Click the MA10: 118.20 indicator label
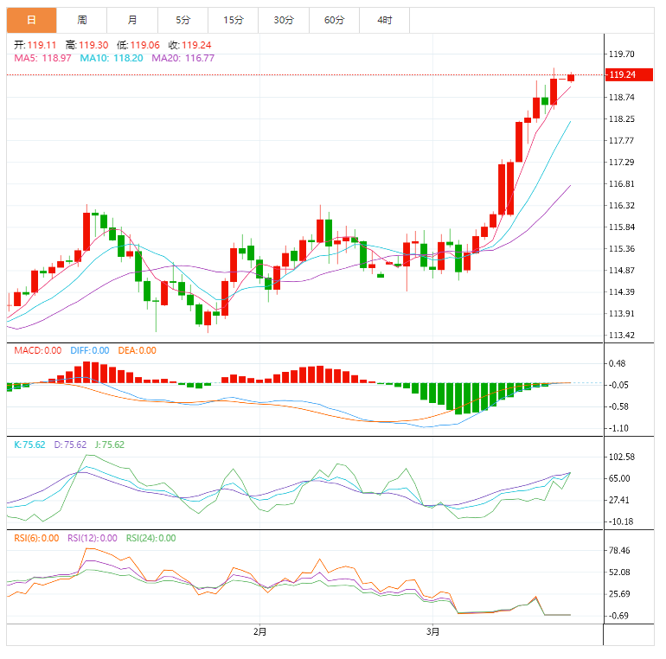Image resolution: width=666 pixels, height=659 pixels. click(x=112, y=58)
